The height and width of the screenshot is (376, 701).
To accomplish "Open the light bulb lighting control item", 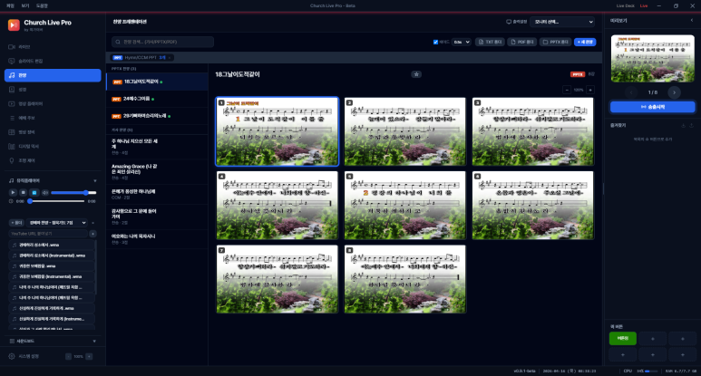I will click(x=53, y=160).
